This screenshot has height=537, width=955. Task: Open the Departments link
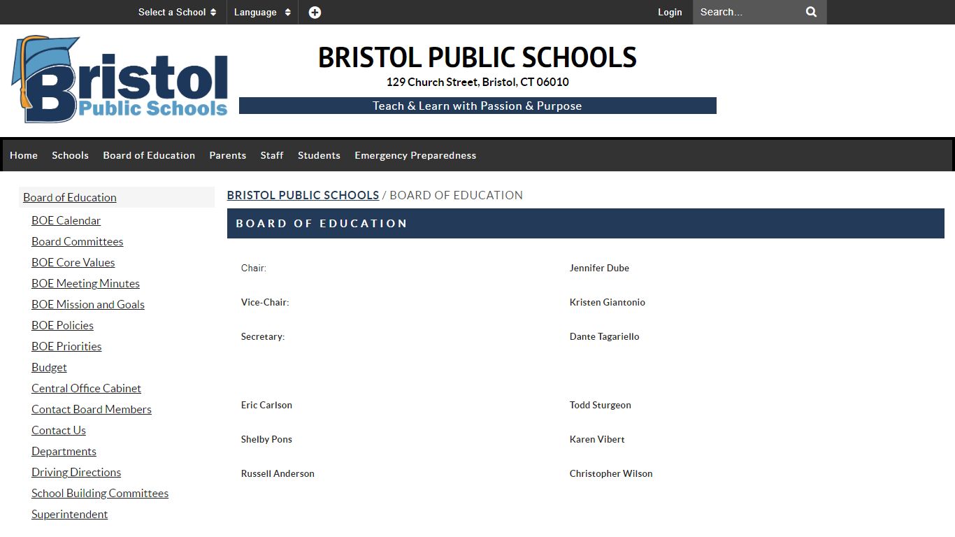point(64,451)
